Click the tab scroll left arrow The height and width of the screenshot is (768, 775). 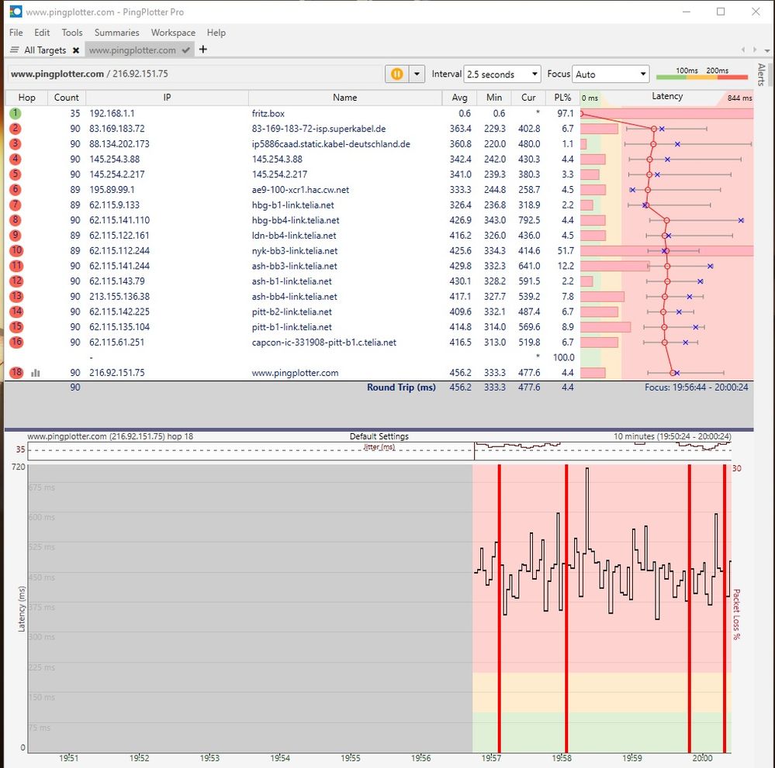(x=743, y=50)
